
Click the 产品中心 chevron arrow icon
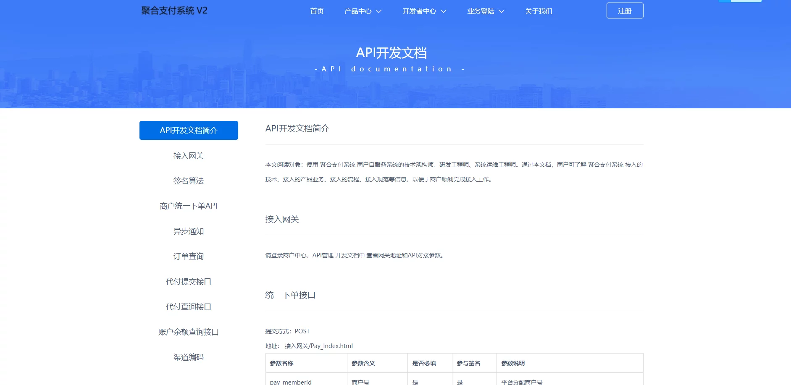[379, 11]
